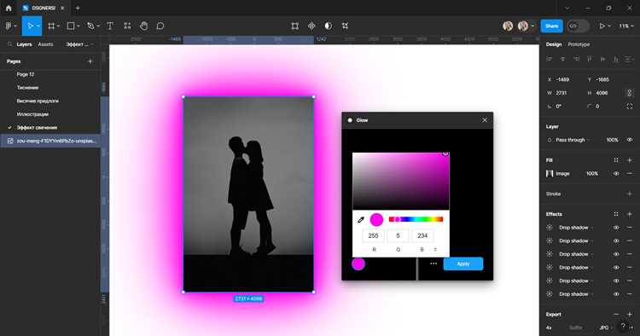
Task: Click the Align top icon
Action: 590,59
